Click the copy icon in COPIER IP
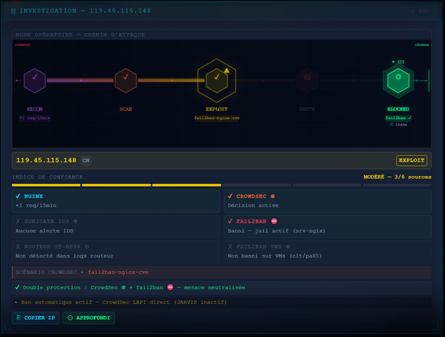Viewport: 445px width, 337px height. 18,318
